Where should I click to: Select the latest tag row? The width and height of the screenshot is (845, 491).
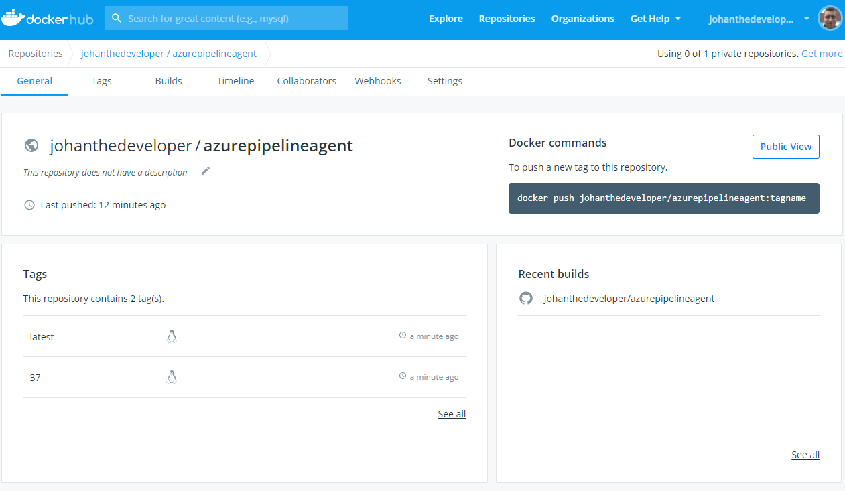245,336
